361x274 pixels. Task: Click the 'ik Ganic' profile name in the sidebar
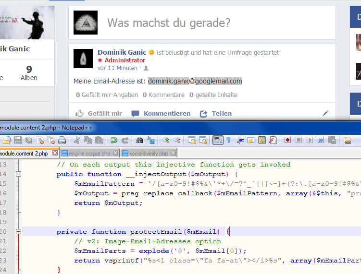coord(15,49)
